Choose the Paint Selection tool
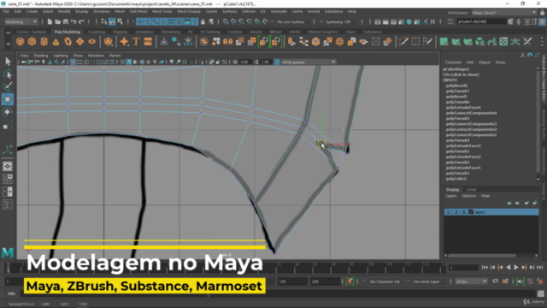The height and width of the screenshot is (308, 547). click(8, 86)
